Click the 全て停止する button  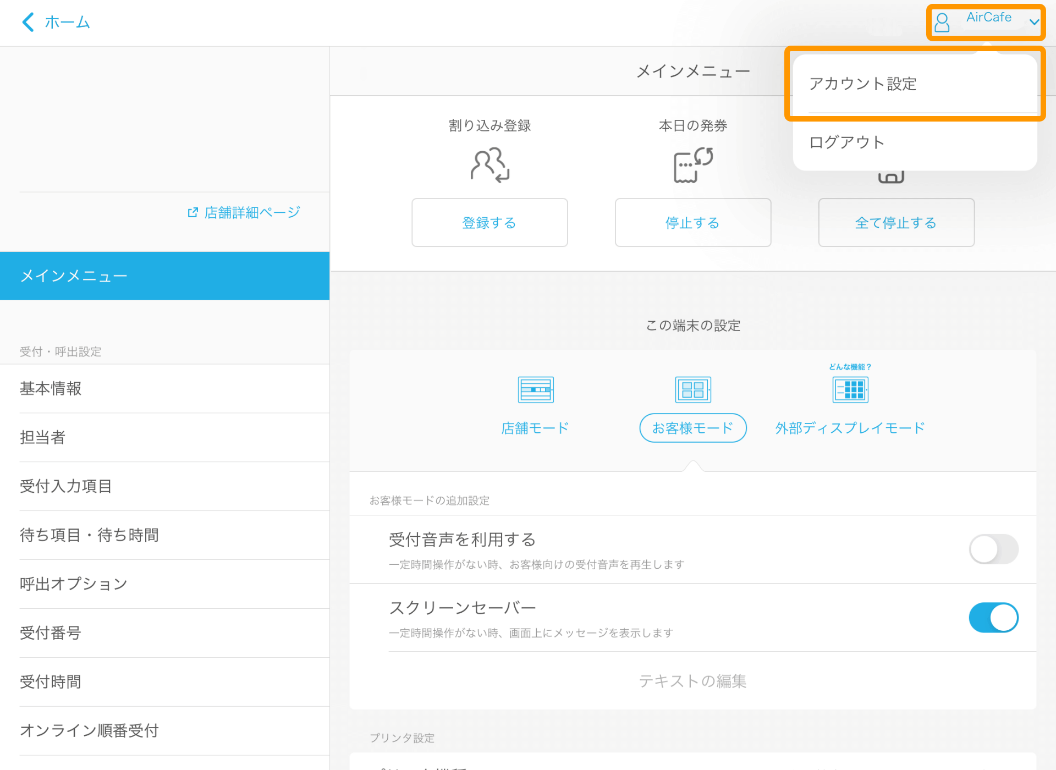pos(895,222)
